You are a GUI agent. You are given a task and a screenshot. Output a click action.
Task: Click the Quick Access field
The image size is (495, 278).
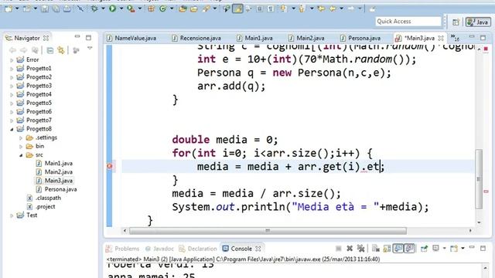click(408, 22)
